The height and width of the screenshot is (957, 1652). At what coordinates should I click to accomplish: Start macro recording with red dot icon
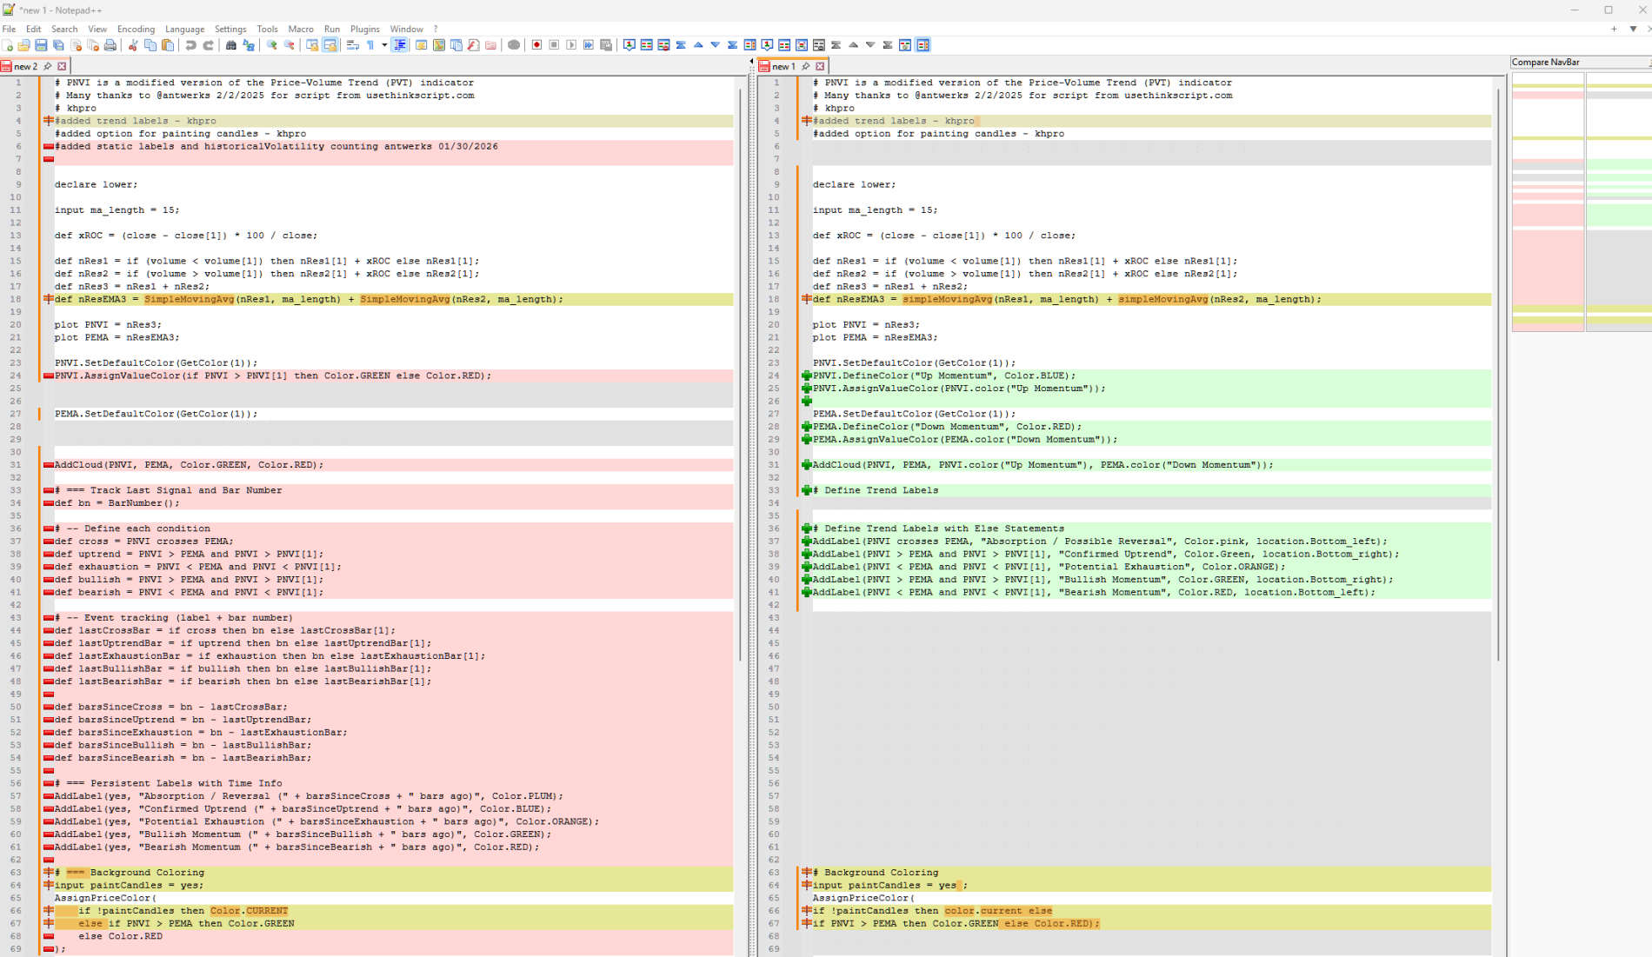pyautogui.click(x=536, y=45)
